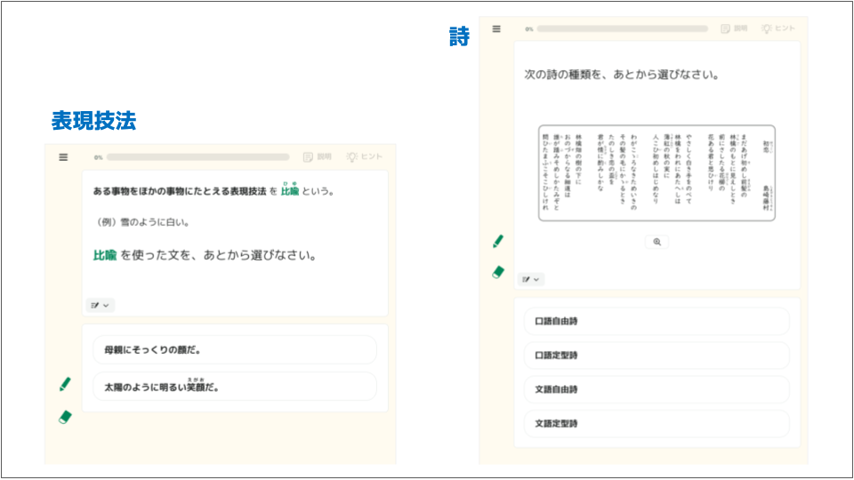This screenshot has width=854, height=480.
Task: Choose answer 口語自由詩
Action: pos(656,321)
